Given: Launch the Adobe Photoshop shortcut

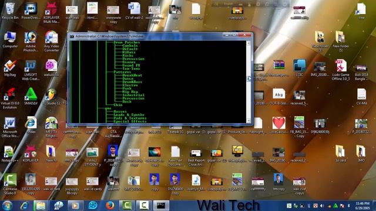Looking at the screenshot, I should [x=31, y=41].
